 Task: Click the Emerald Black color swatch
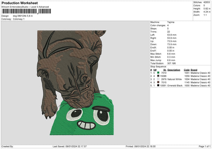click(x=158, y=85)
